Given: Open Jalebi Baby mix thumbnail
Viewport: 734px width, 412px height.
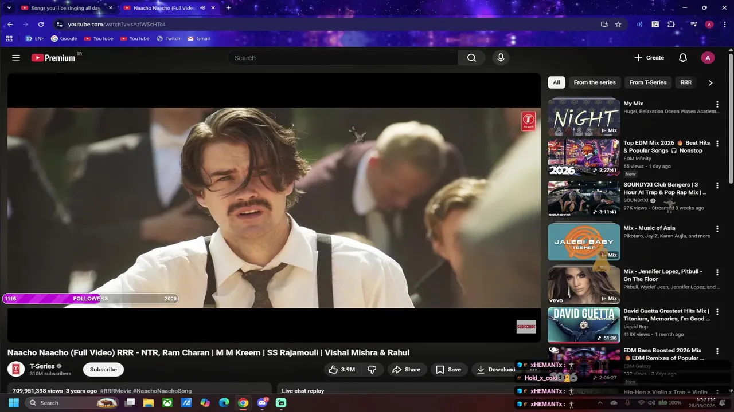Looking at the screenshot, I should [584, 241].
